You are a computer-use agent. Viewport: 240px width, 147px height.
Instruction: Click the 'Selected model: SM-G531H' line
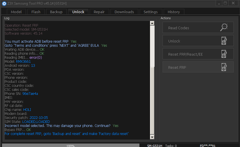[26, 30]
